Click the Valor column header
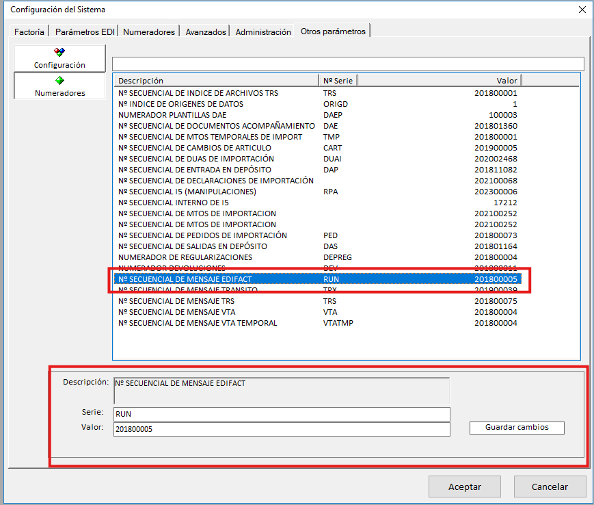 pos(440,81)
